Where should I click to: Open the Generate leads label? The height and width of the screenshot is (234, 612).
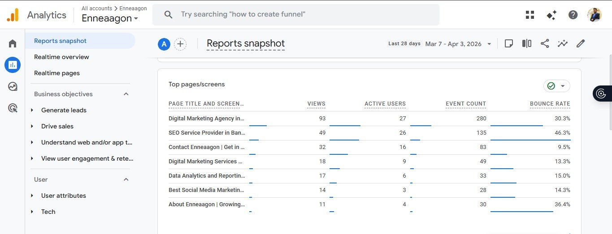point(64,110)
